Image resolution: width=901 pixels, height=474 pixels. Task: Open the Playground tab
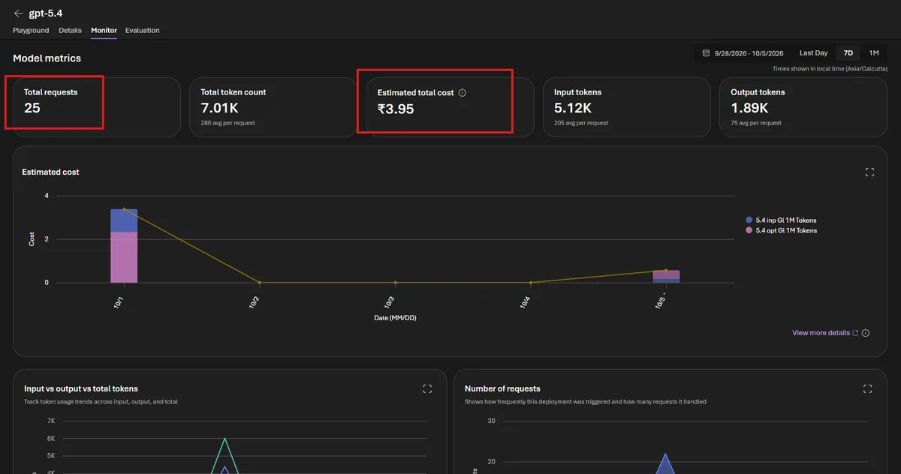[x=31, y=30]
